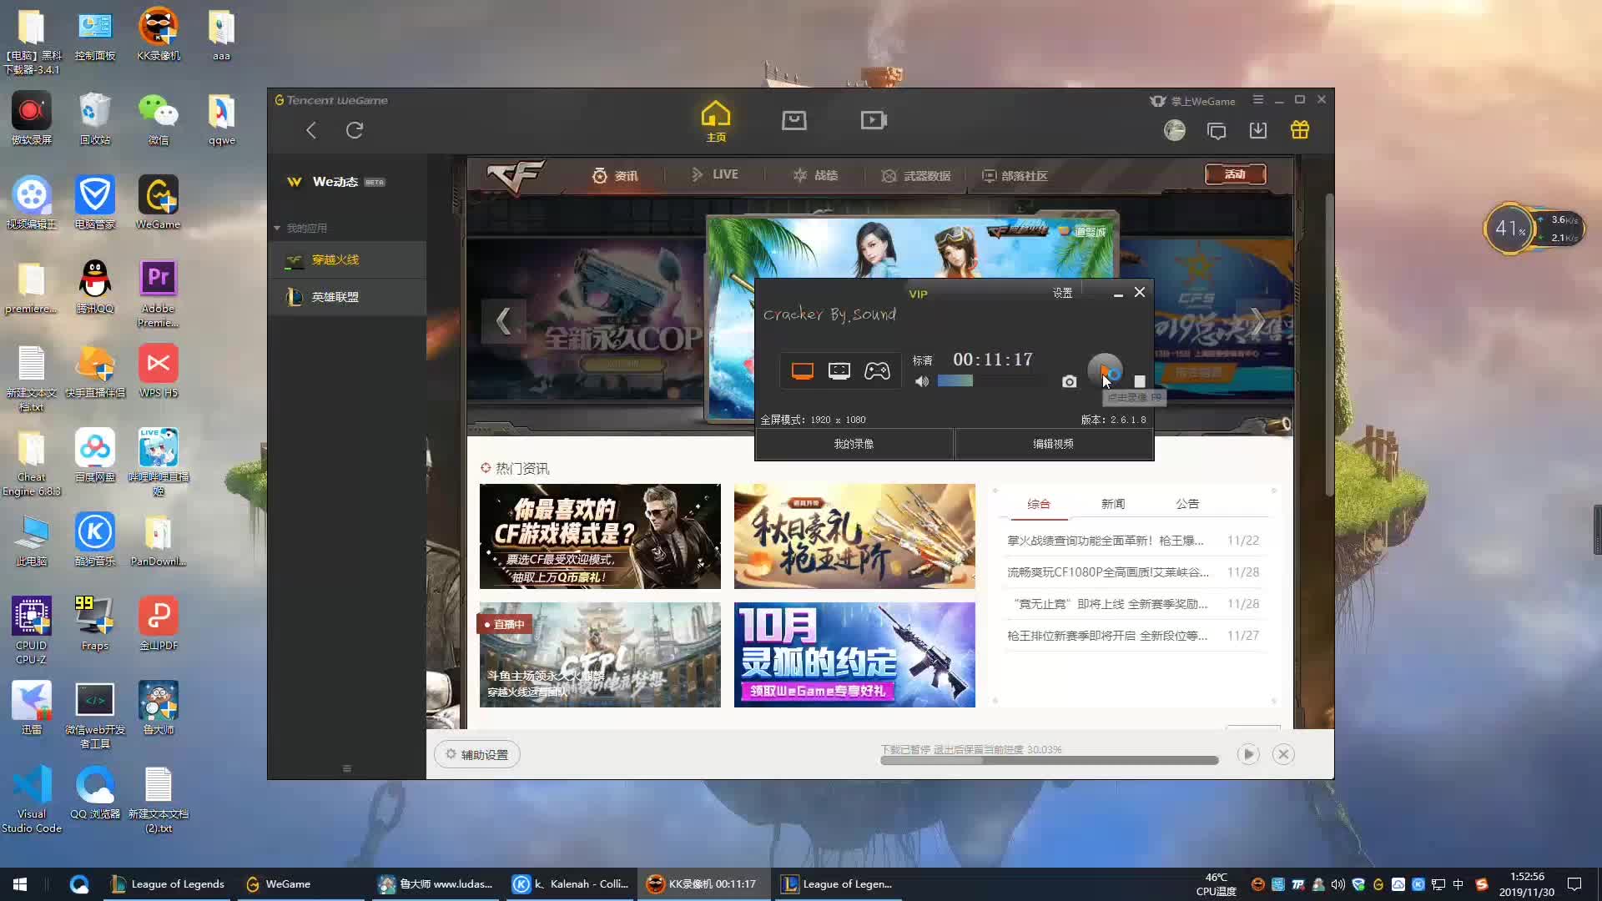Open the WeGame hamburger menu
Screen dimensions: 1602x901
click(x=1258, y=100)
